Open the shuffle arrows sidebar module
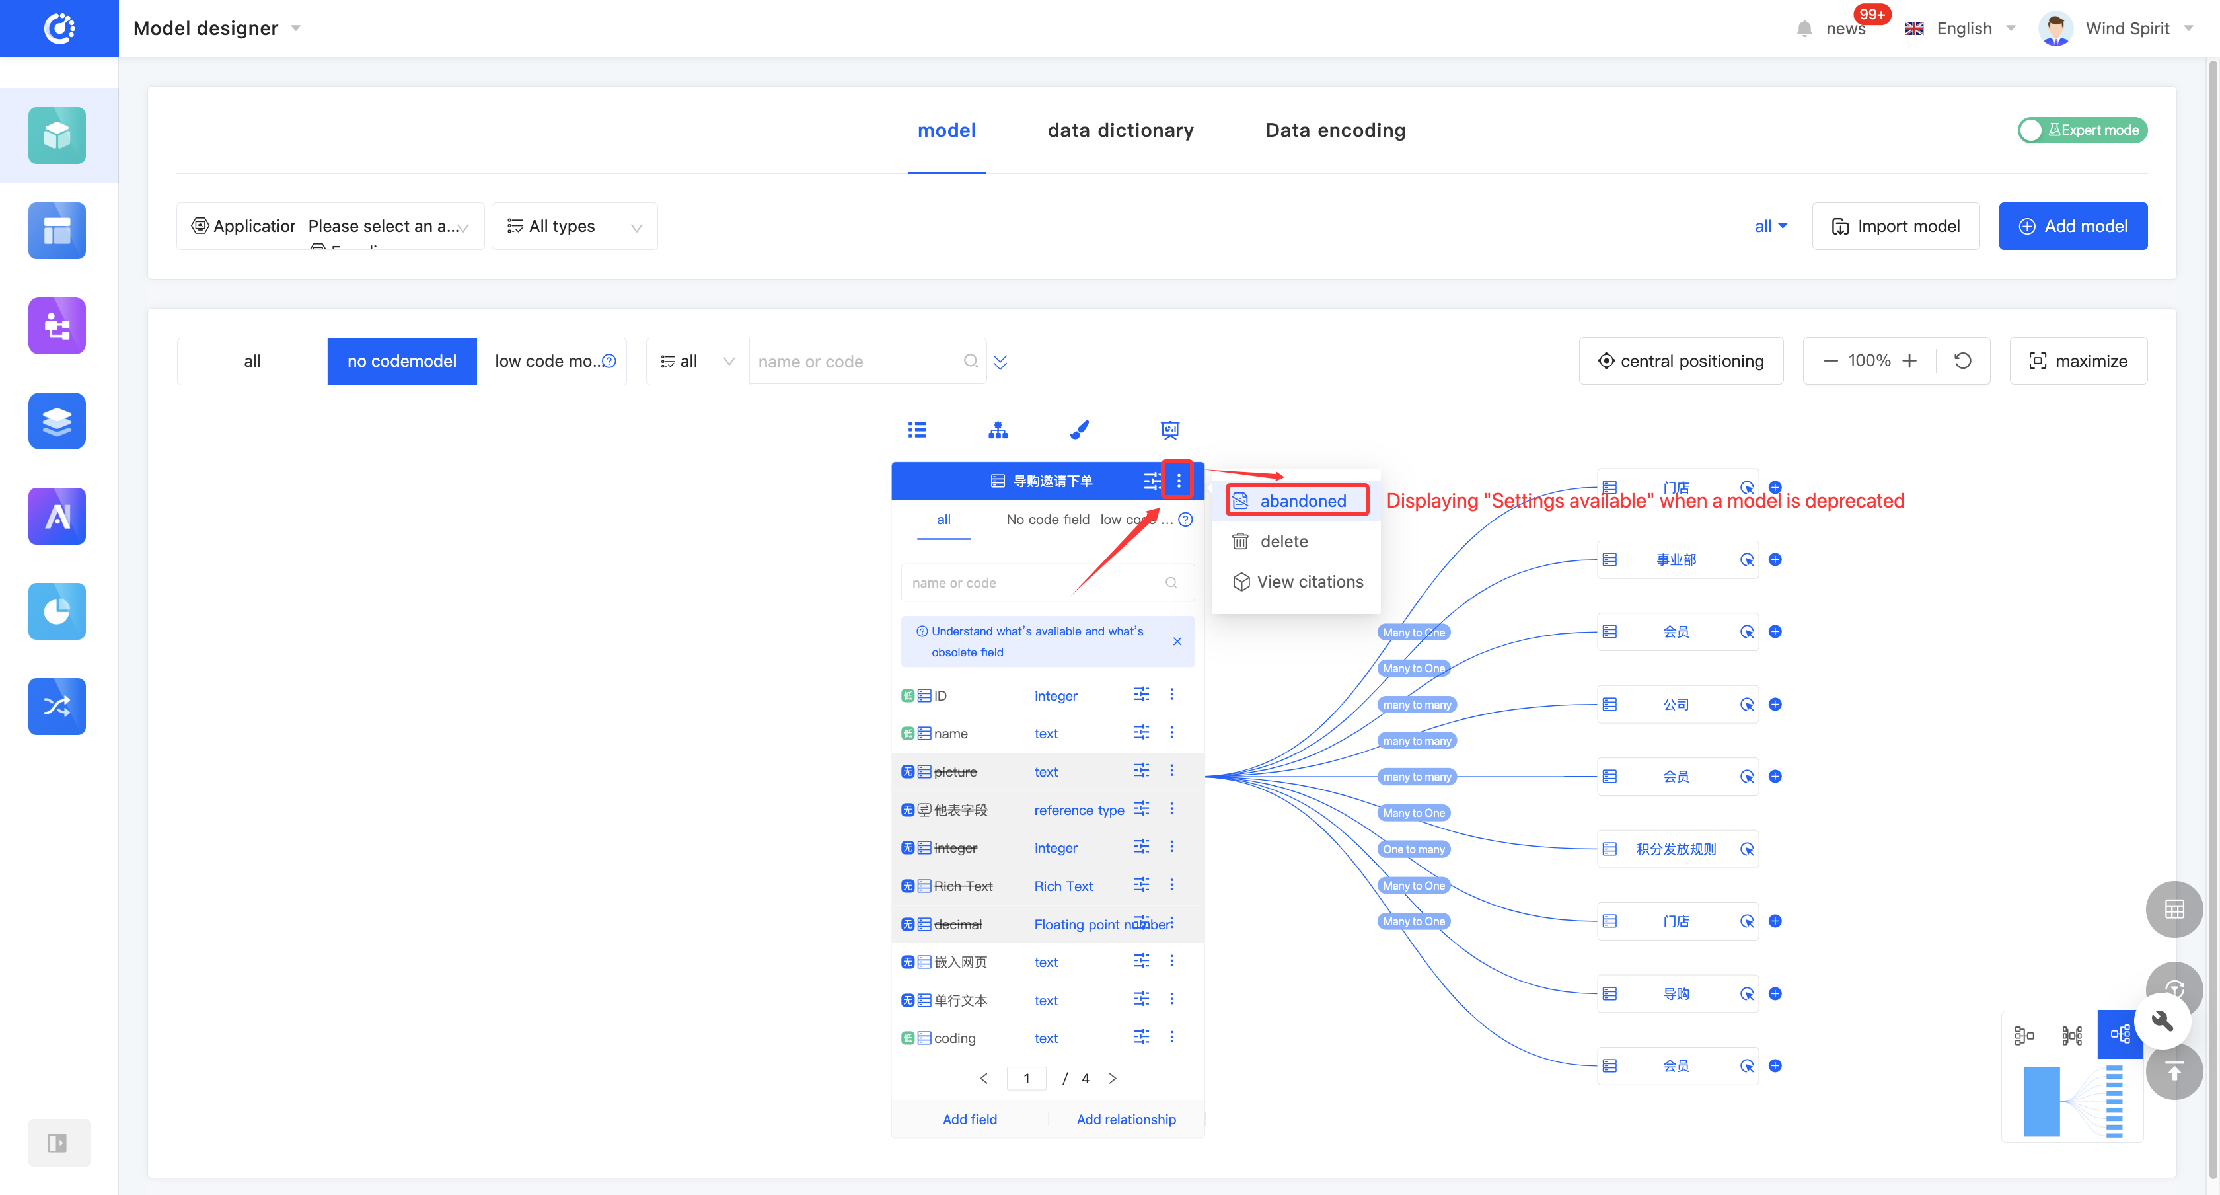 pos(57,706)
